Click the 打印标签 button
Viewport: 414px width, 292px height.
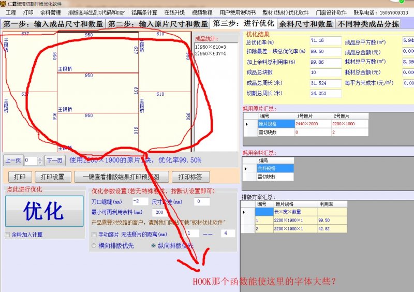[x=190, y=177]
